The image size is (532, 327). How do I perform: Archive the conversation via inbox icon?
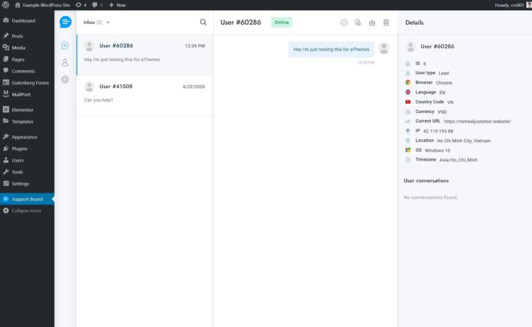click(372, 22)
